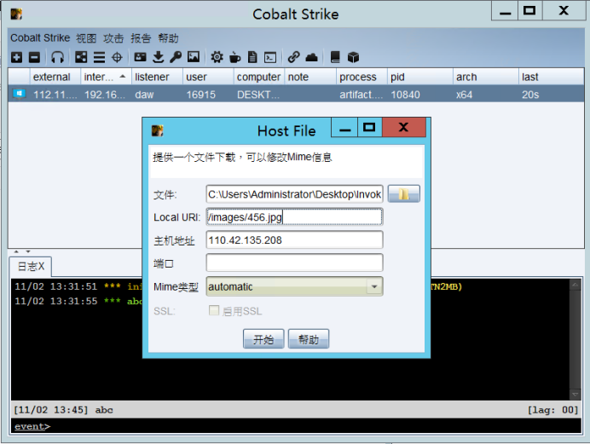This screenshot has width=590, height=444.
Task: Click the event> command input line
Action: click(x=296, y=426)
